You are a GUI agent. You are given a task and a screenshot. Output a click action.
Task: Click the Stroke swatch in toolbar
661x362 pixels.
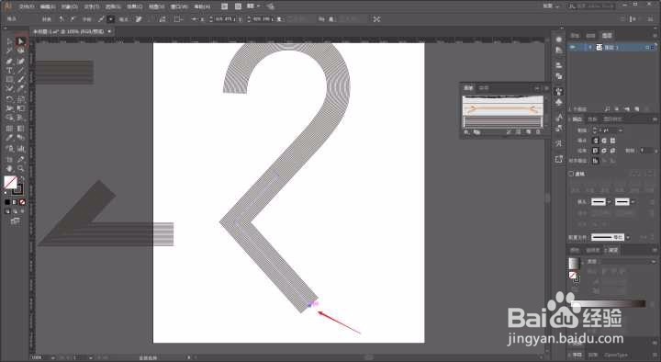coord(17,189)
